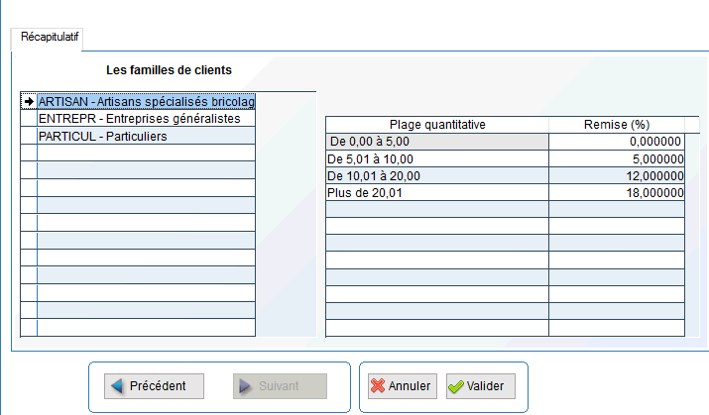Select the De 10,01 à 20,00 range cell
The image size is (709, 415).
(436, 175)
